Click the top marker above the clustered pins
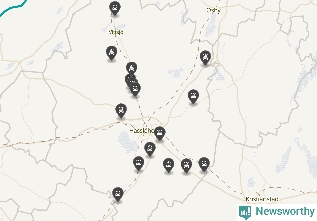The image size is (317, 221). point(132,69)
